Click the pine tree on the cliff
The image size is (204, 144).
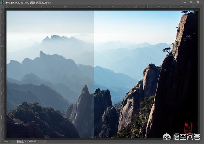167,50
